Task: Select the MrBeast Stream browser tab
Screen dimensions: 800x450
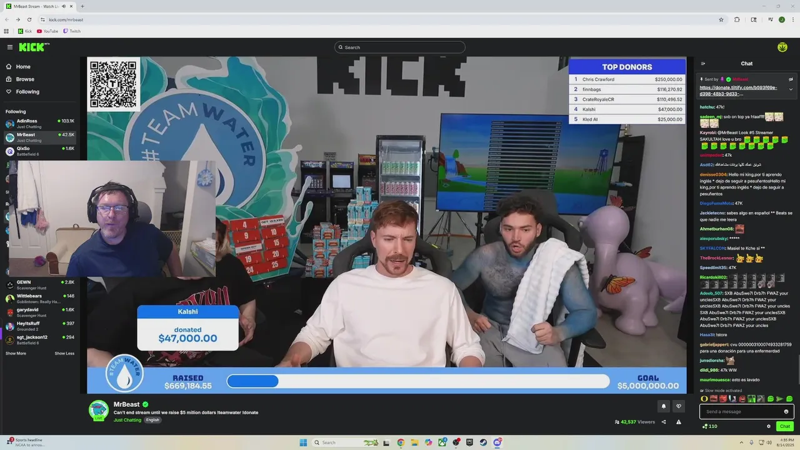Action: (39, 6)
